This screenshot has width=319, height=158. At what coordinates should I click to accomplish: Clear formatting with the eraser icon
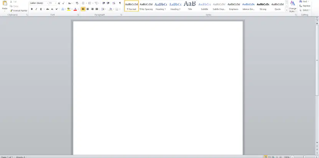click(77, 3)
